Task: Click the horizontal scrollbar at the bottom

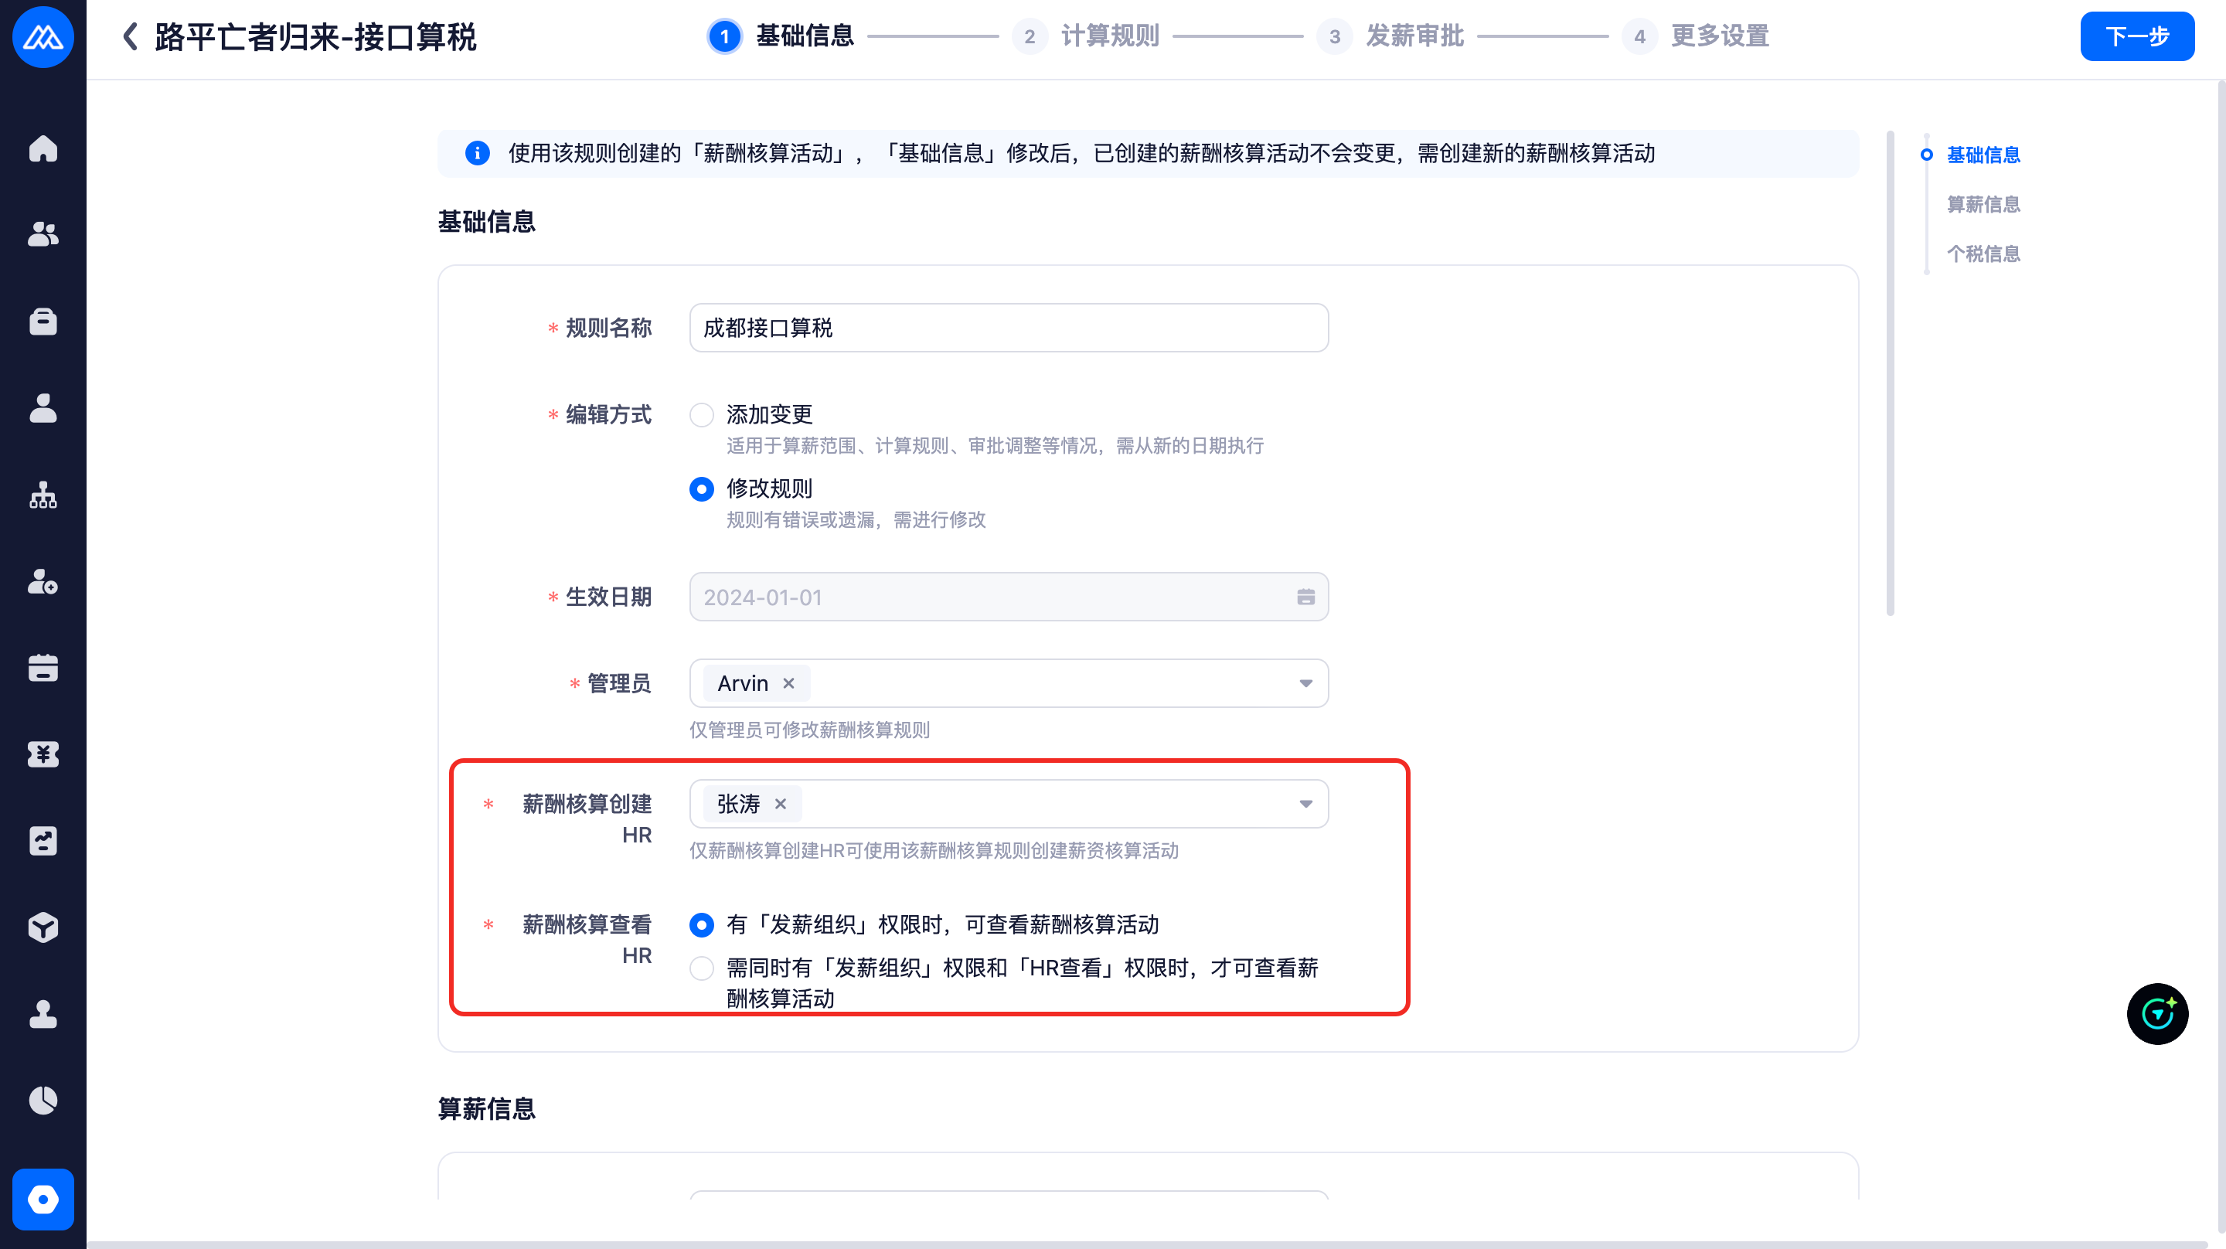Action: pos(1147,1244)
